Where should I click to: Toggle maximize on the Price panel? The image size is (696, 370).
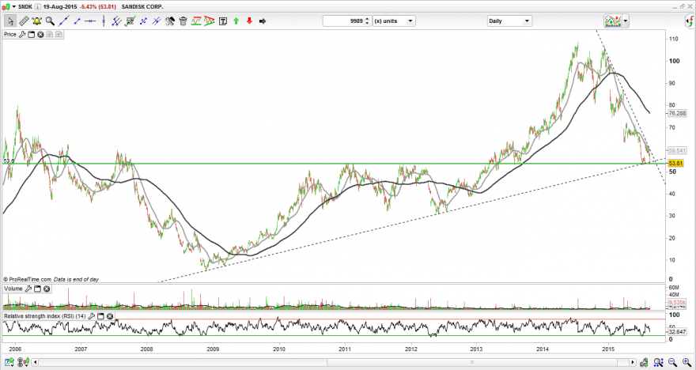[x=32, y=34]
